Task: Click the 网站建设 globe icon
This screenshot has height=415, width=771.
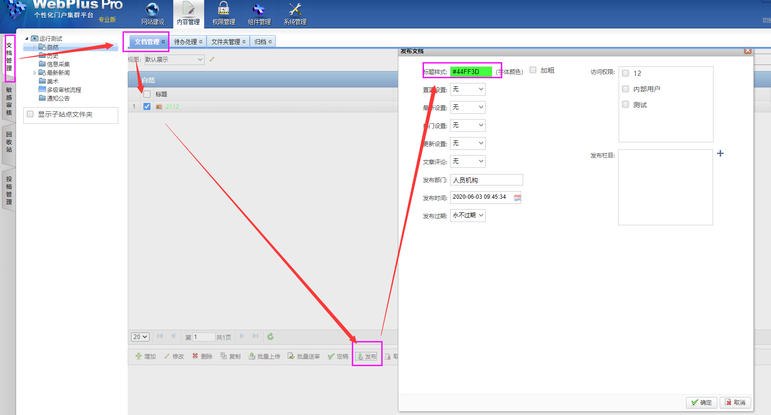Action: (152, 10)
